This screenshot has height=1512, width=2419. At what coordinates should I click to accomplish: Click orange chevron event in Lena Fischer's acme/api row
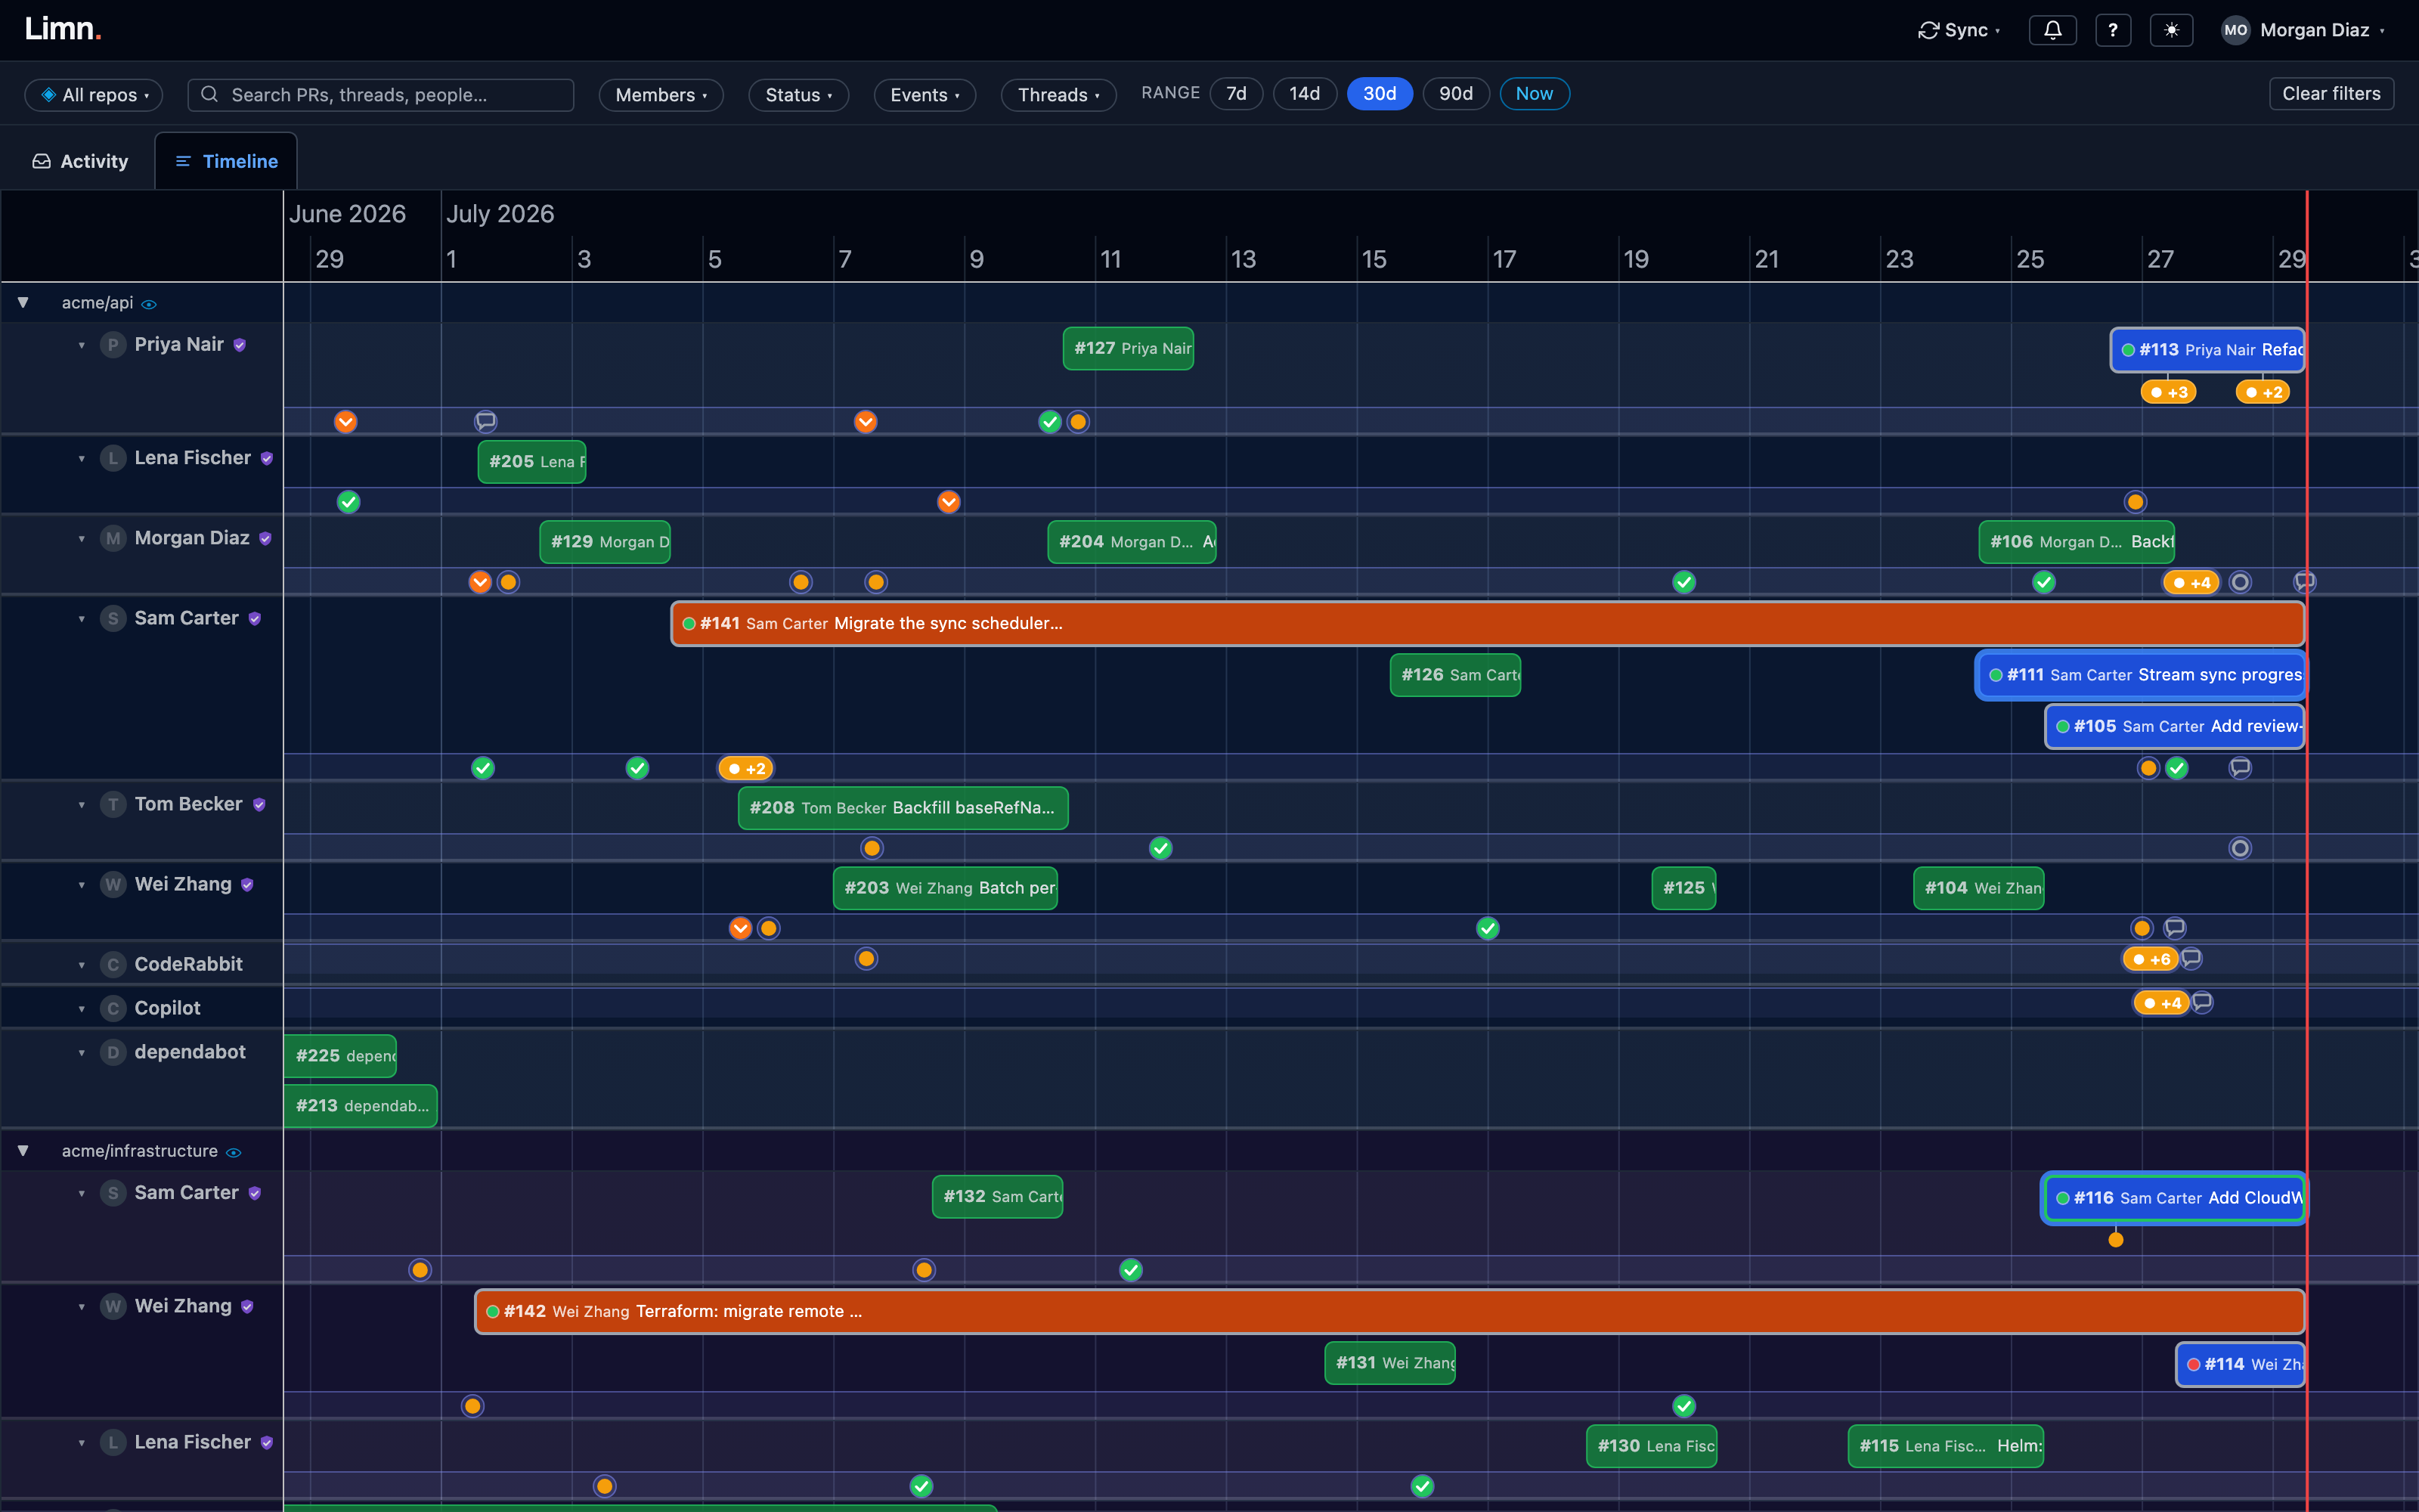point(949,502)
